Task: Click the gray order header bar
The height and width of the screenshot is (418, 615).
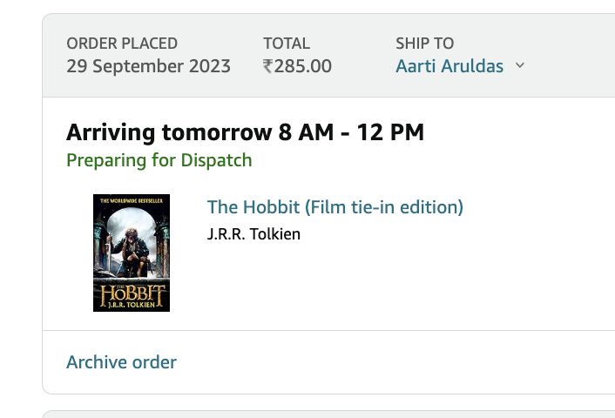Action: (328, 55)
